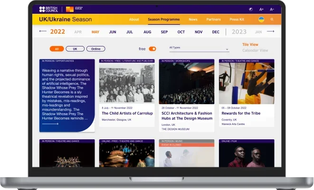The image size is (314, 190).
Task: Enable the Online filter pill
Action: pyautogui.click(x=96, y=49)
